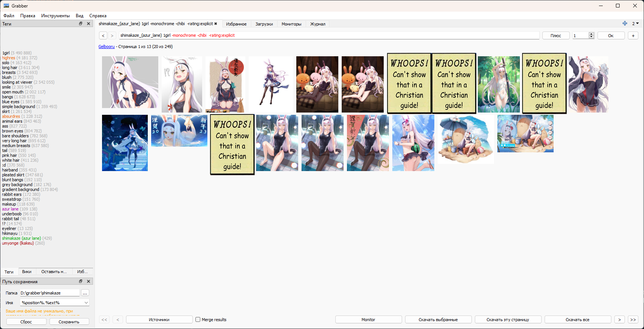Click the 'very long hair' tag

tap(14, 141)
